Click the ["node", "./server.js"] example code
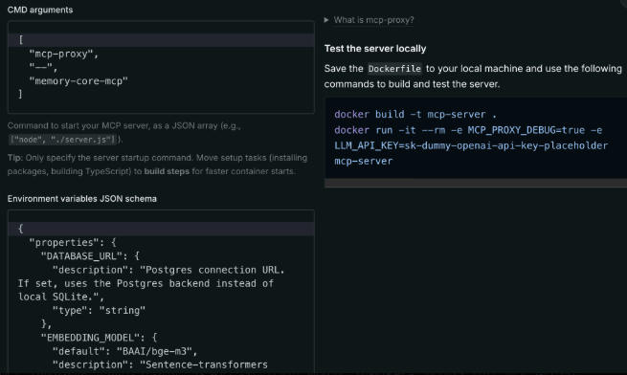This screenshot has width=627, height=375. (x=62, y=140)
